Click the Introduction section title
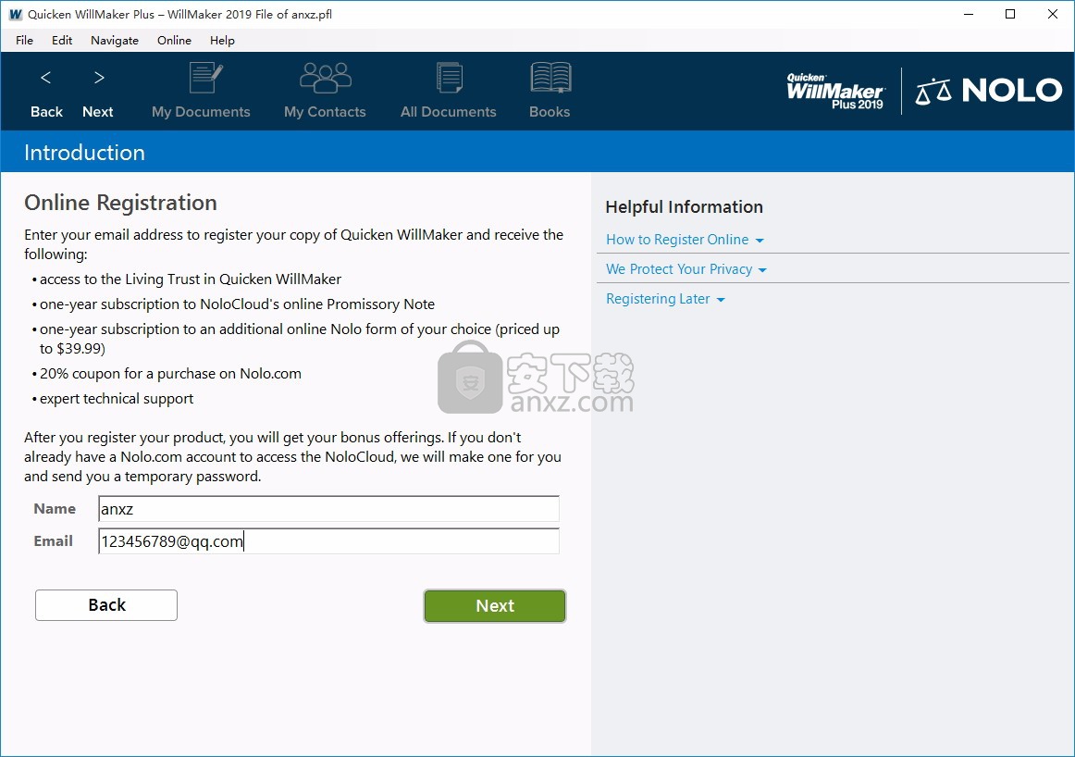The width and height of the screenshot is (1075, 757). (x=84, y=152)
